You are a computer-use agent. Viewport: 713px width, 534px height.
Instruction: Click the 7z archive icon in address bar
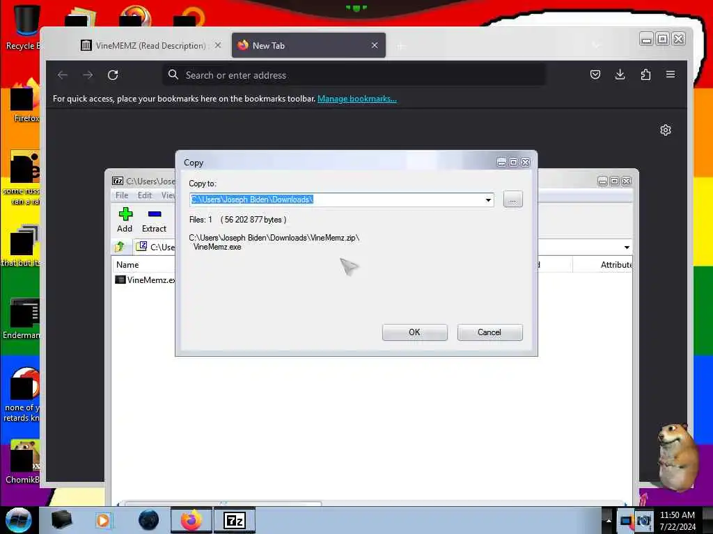click(x=141, y=247)
